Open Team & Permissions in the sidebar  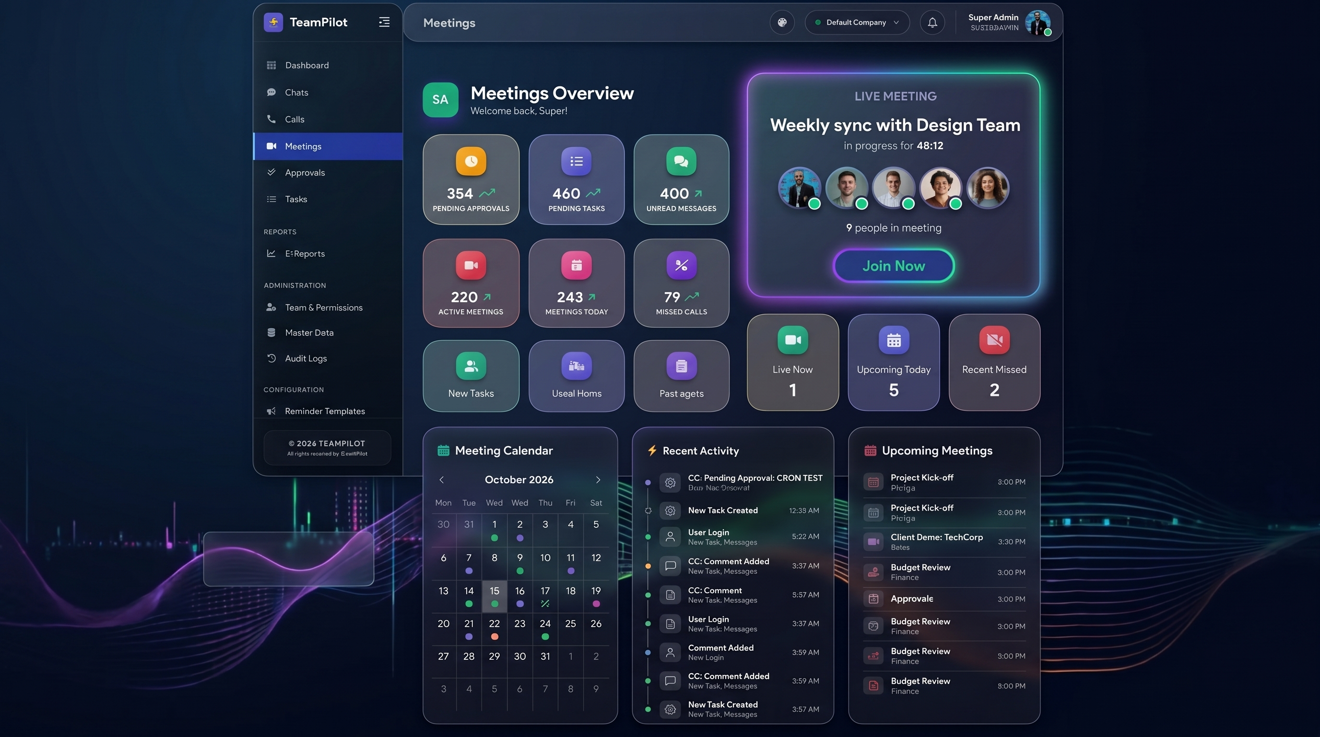click(328, 307)
